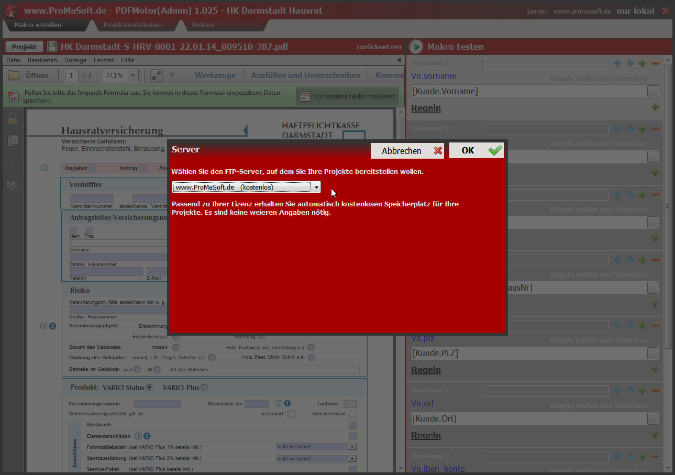Select ja for Betriebe im Gebäude
The width and height of the screenshot is (675, 475).
[x=157, y=369]
